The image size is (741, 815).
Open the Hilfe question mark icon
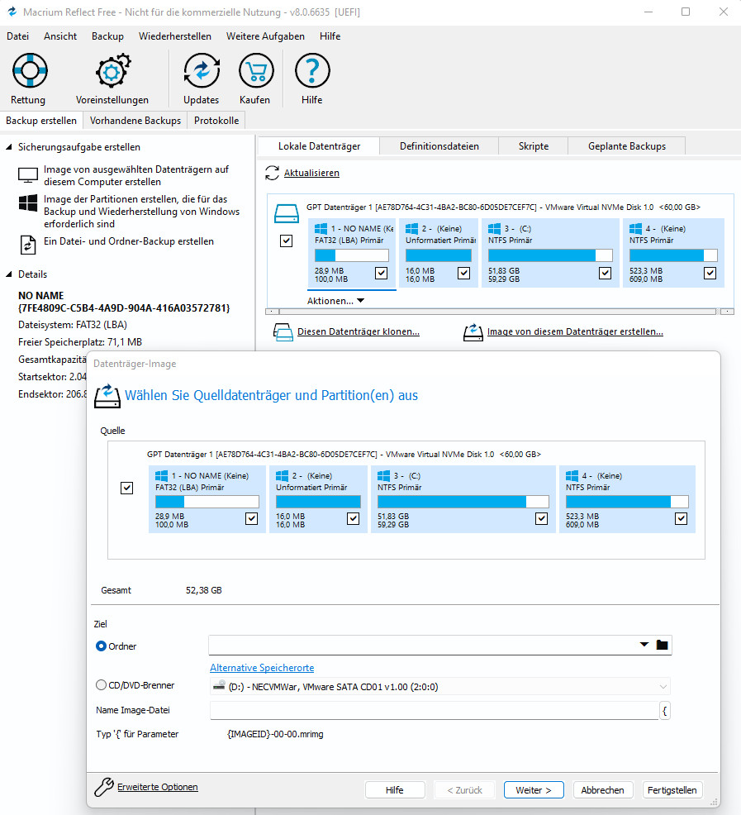[311, 72]
